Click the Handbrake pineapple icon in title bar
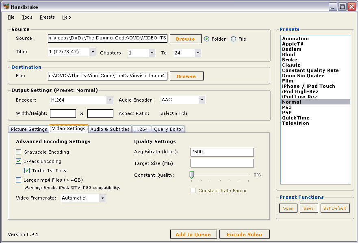Screen dimensions: 358x243 pos(6,7)
